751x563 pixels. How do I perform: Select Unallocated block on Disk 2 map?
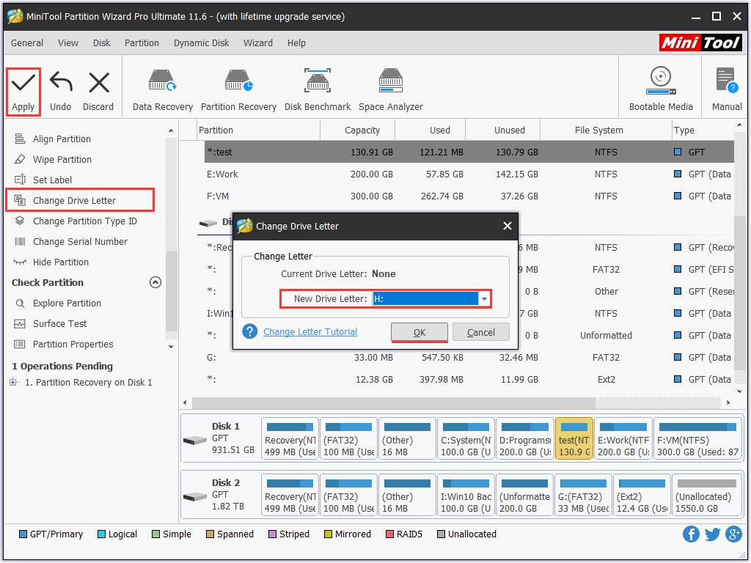(706, 495)
